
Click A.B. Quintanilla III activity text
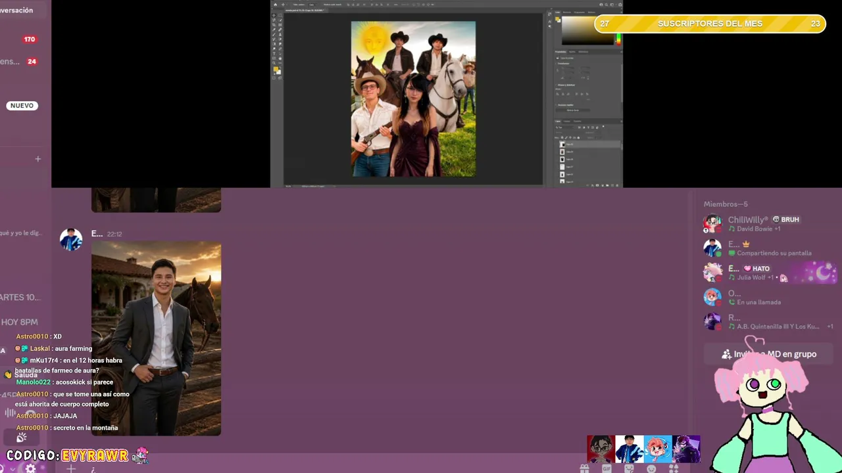pos(778,327)
